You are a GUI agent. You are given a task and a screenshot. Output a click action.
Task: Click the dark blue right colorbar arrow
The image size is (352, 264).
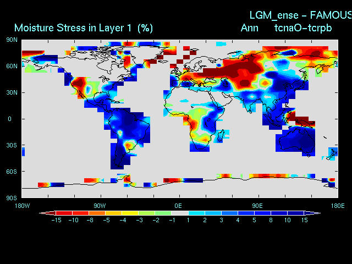[314, 213]
